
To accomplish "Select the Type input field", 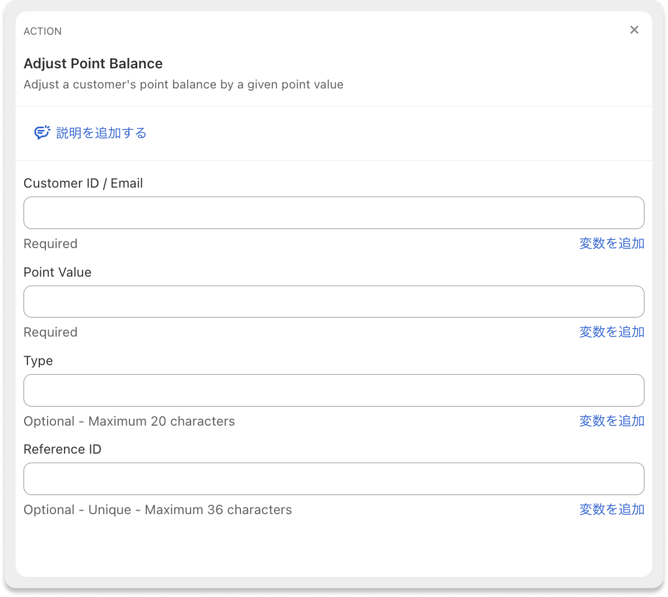I will click(x=333, y=390).
